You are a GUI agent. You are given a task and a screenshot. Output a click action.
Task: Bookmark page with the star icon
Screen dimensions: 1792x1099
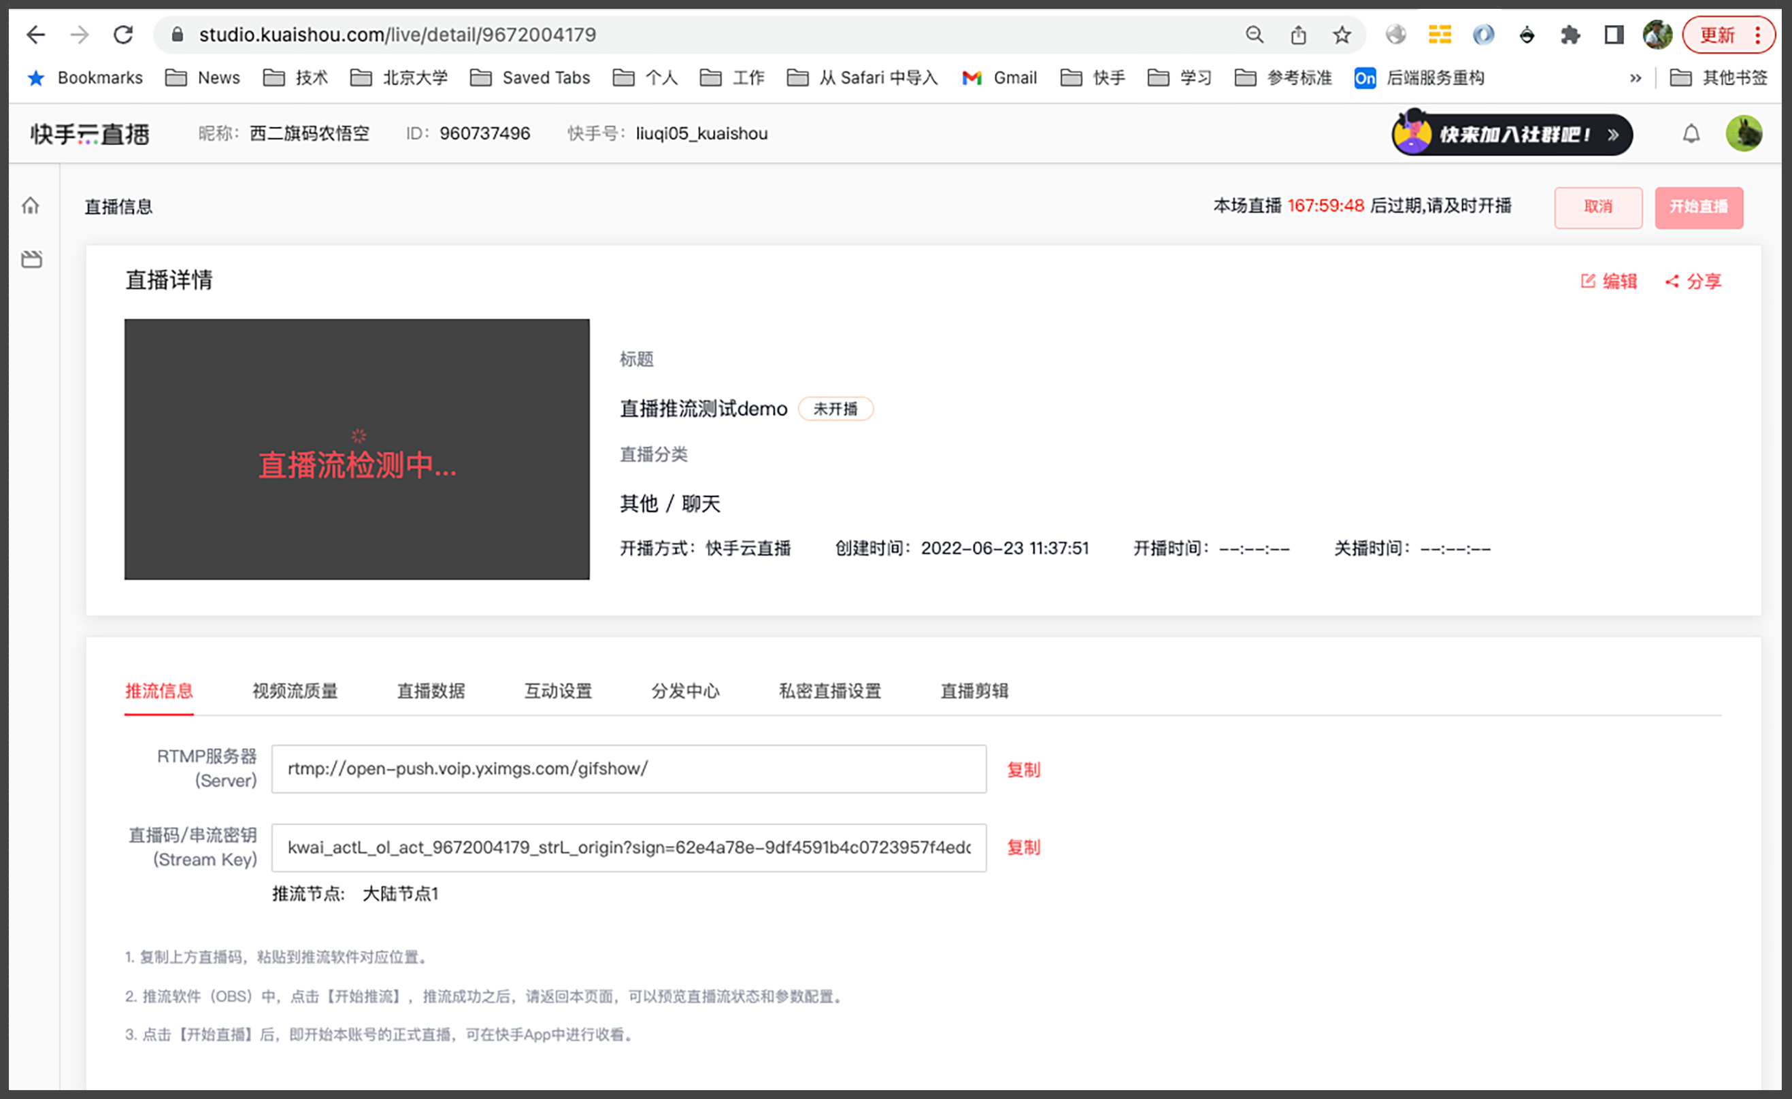tap(1342, 35)
